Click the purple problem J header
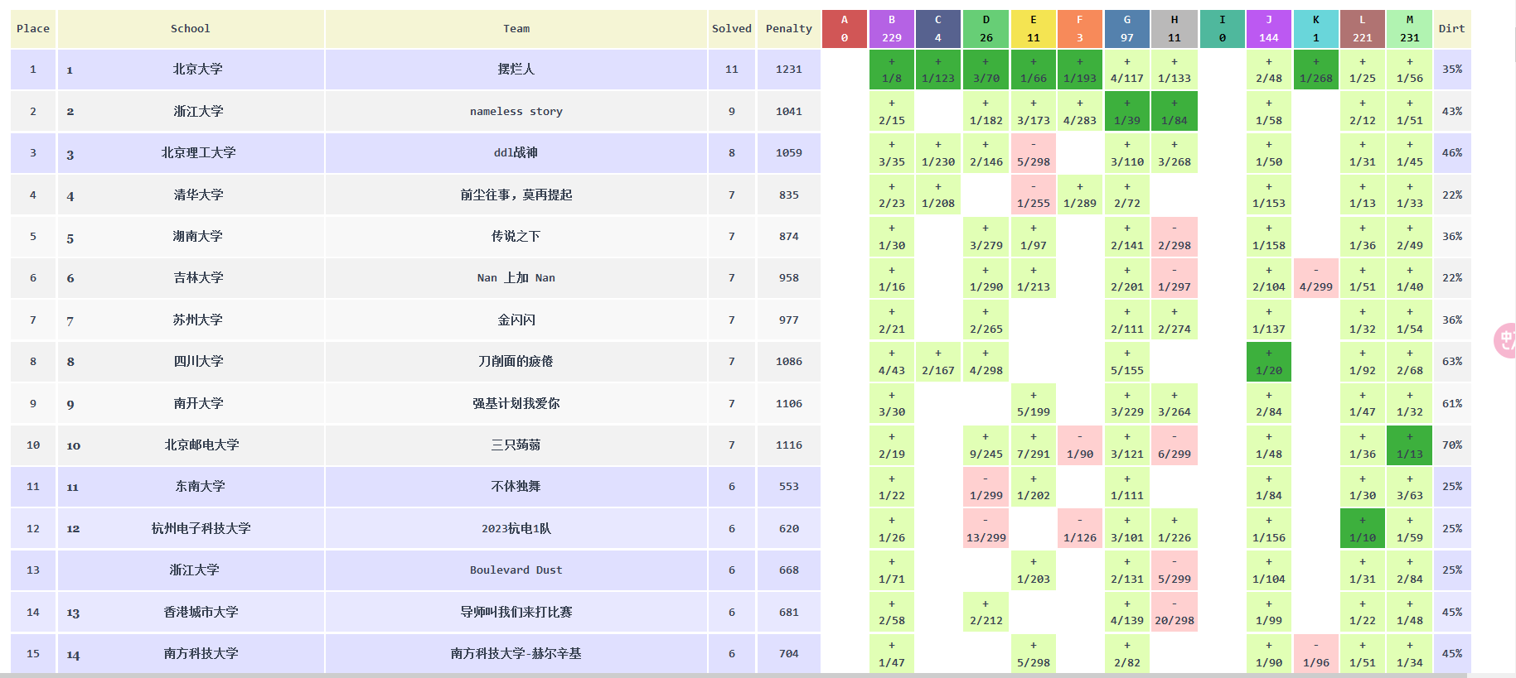The width and height of the screenshot is (1516, 678). click(1268, 29)
